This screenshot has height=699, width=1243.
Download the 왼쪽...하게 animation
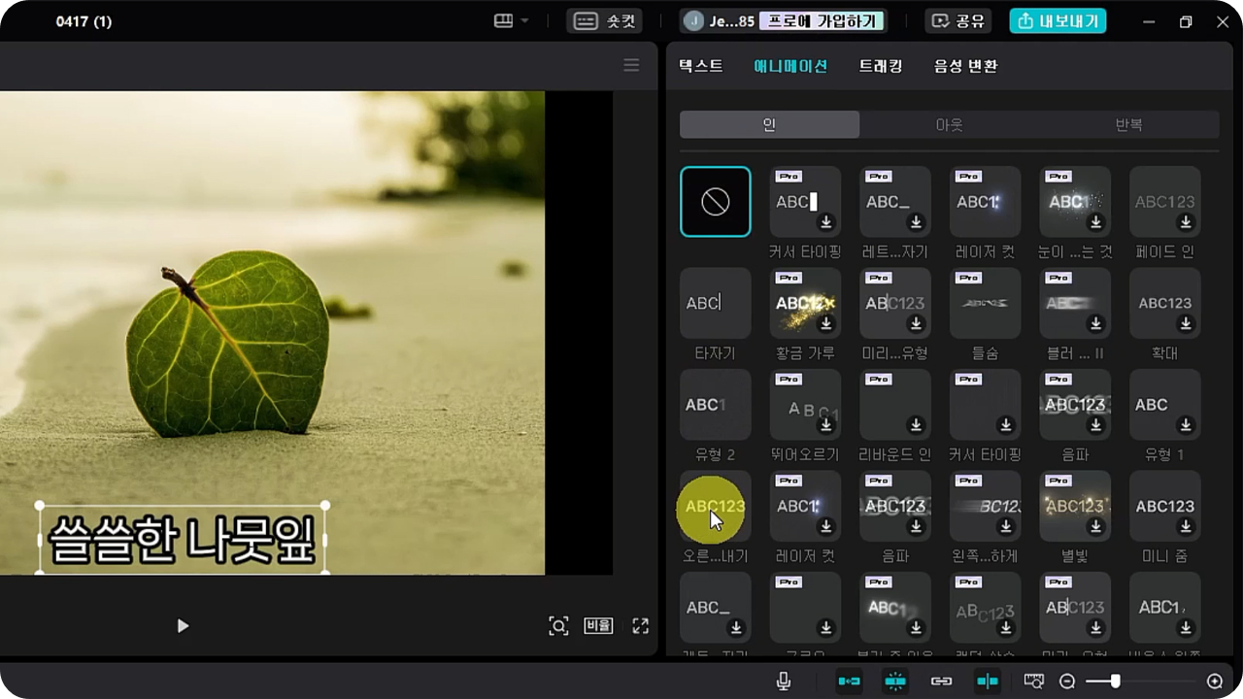[x=1006, y=526]
